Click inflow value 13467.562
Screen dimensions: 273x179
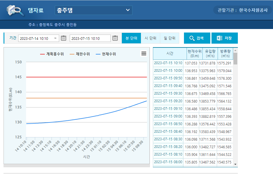click(x=207, y=162)
